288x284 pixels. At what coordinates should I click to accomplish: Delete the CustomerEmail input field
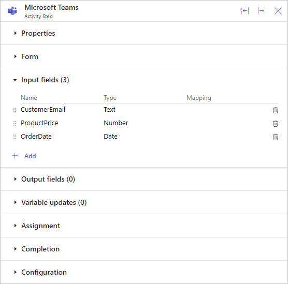pos(276,110)
